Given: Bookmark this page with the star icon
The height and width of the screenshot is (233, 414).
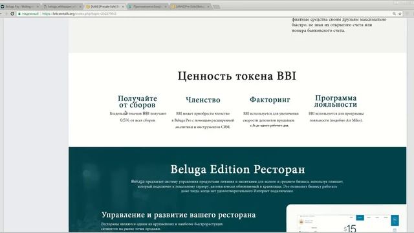Looking at the screenshot, I should tap(400, 14).
